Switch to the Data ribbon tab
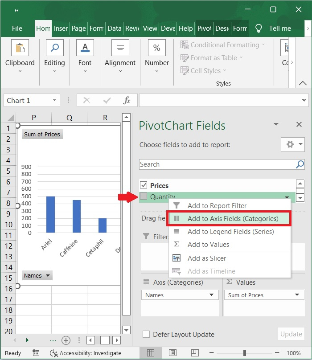This screenshot has width=312, height=360. pyautogui.click(x=114, y=29)
